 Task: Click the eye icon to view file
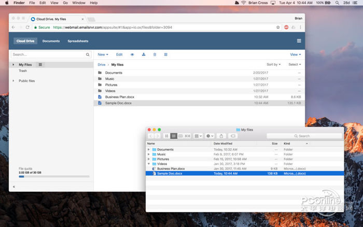click(132, 54)
